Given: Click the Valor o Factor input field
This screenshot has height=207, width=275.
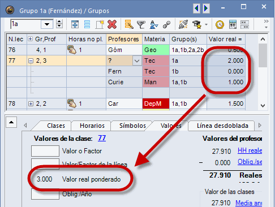Looking at the screenshot, I should click(x=45, y=151).
